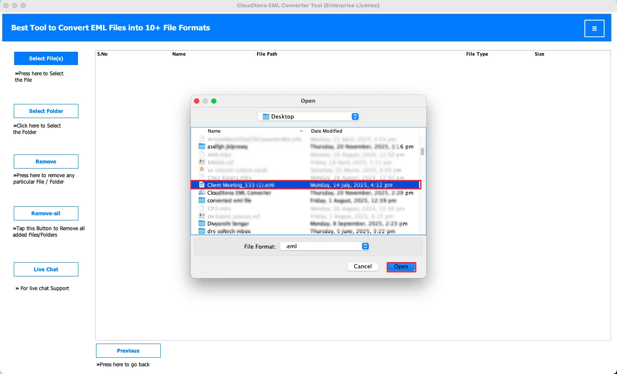Open the File Format .eml dropdown
Image resolution: width=617 pixels, height=374 pixels.
[x=365, y=246]
